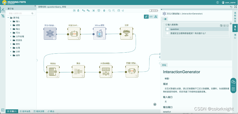Select the 阿里大语言 node on canvas
This screenshot has height=114, width=238.
(x=132, y=71)
